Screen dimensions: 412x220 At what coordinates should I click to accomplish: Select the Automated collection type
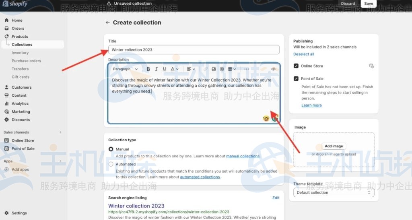pos(111,164)
